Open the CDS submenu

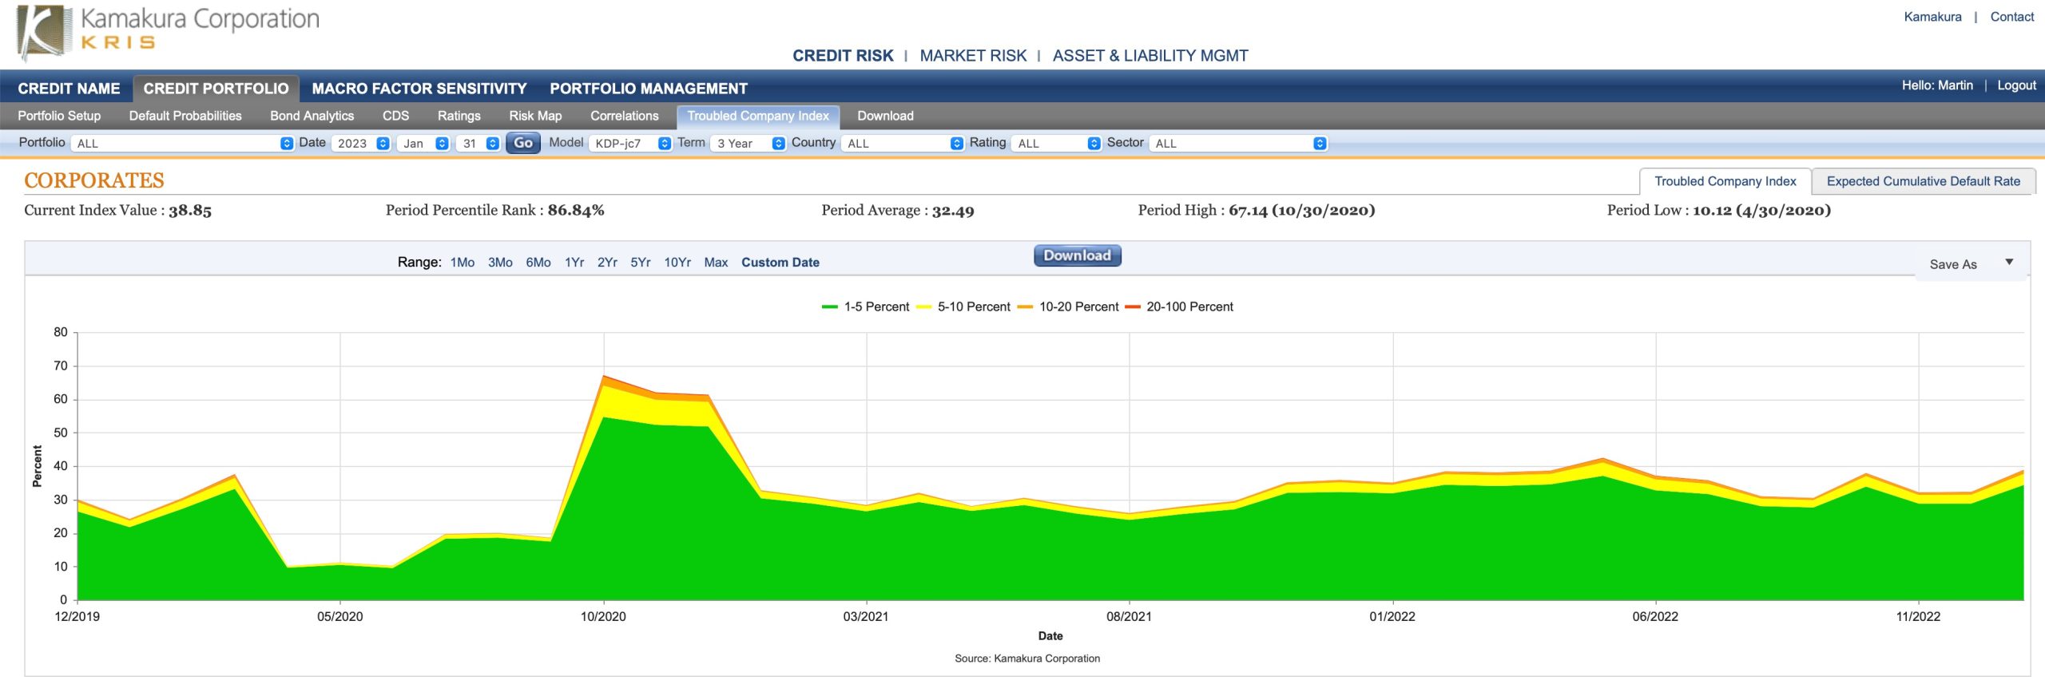395,116
